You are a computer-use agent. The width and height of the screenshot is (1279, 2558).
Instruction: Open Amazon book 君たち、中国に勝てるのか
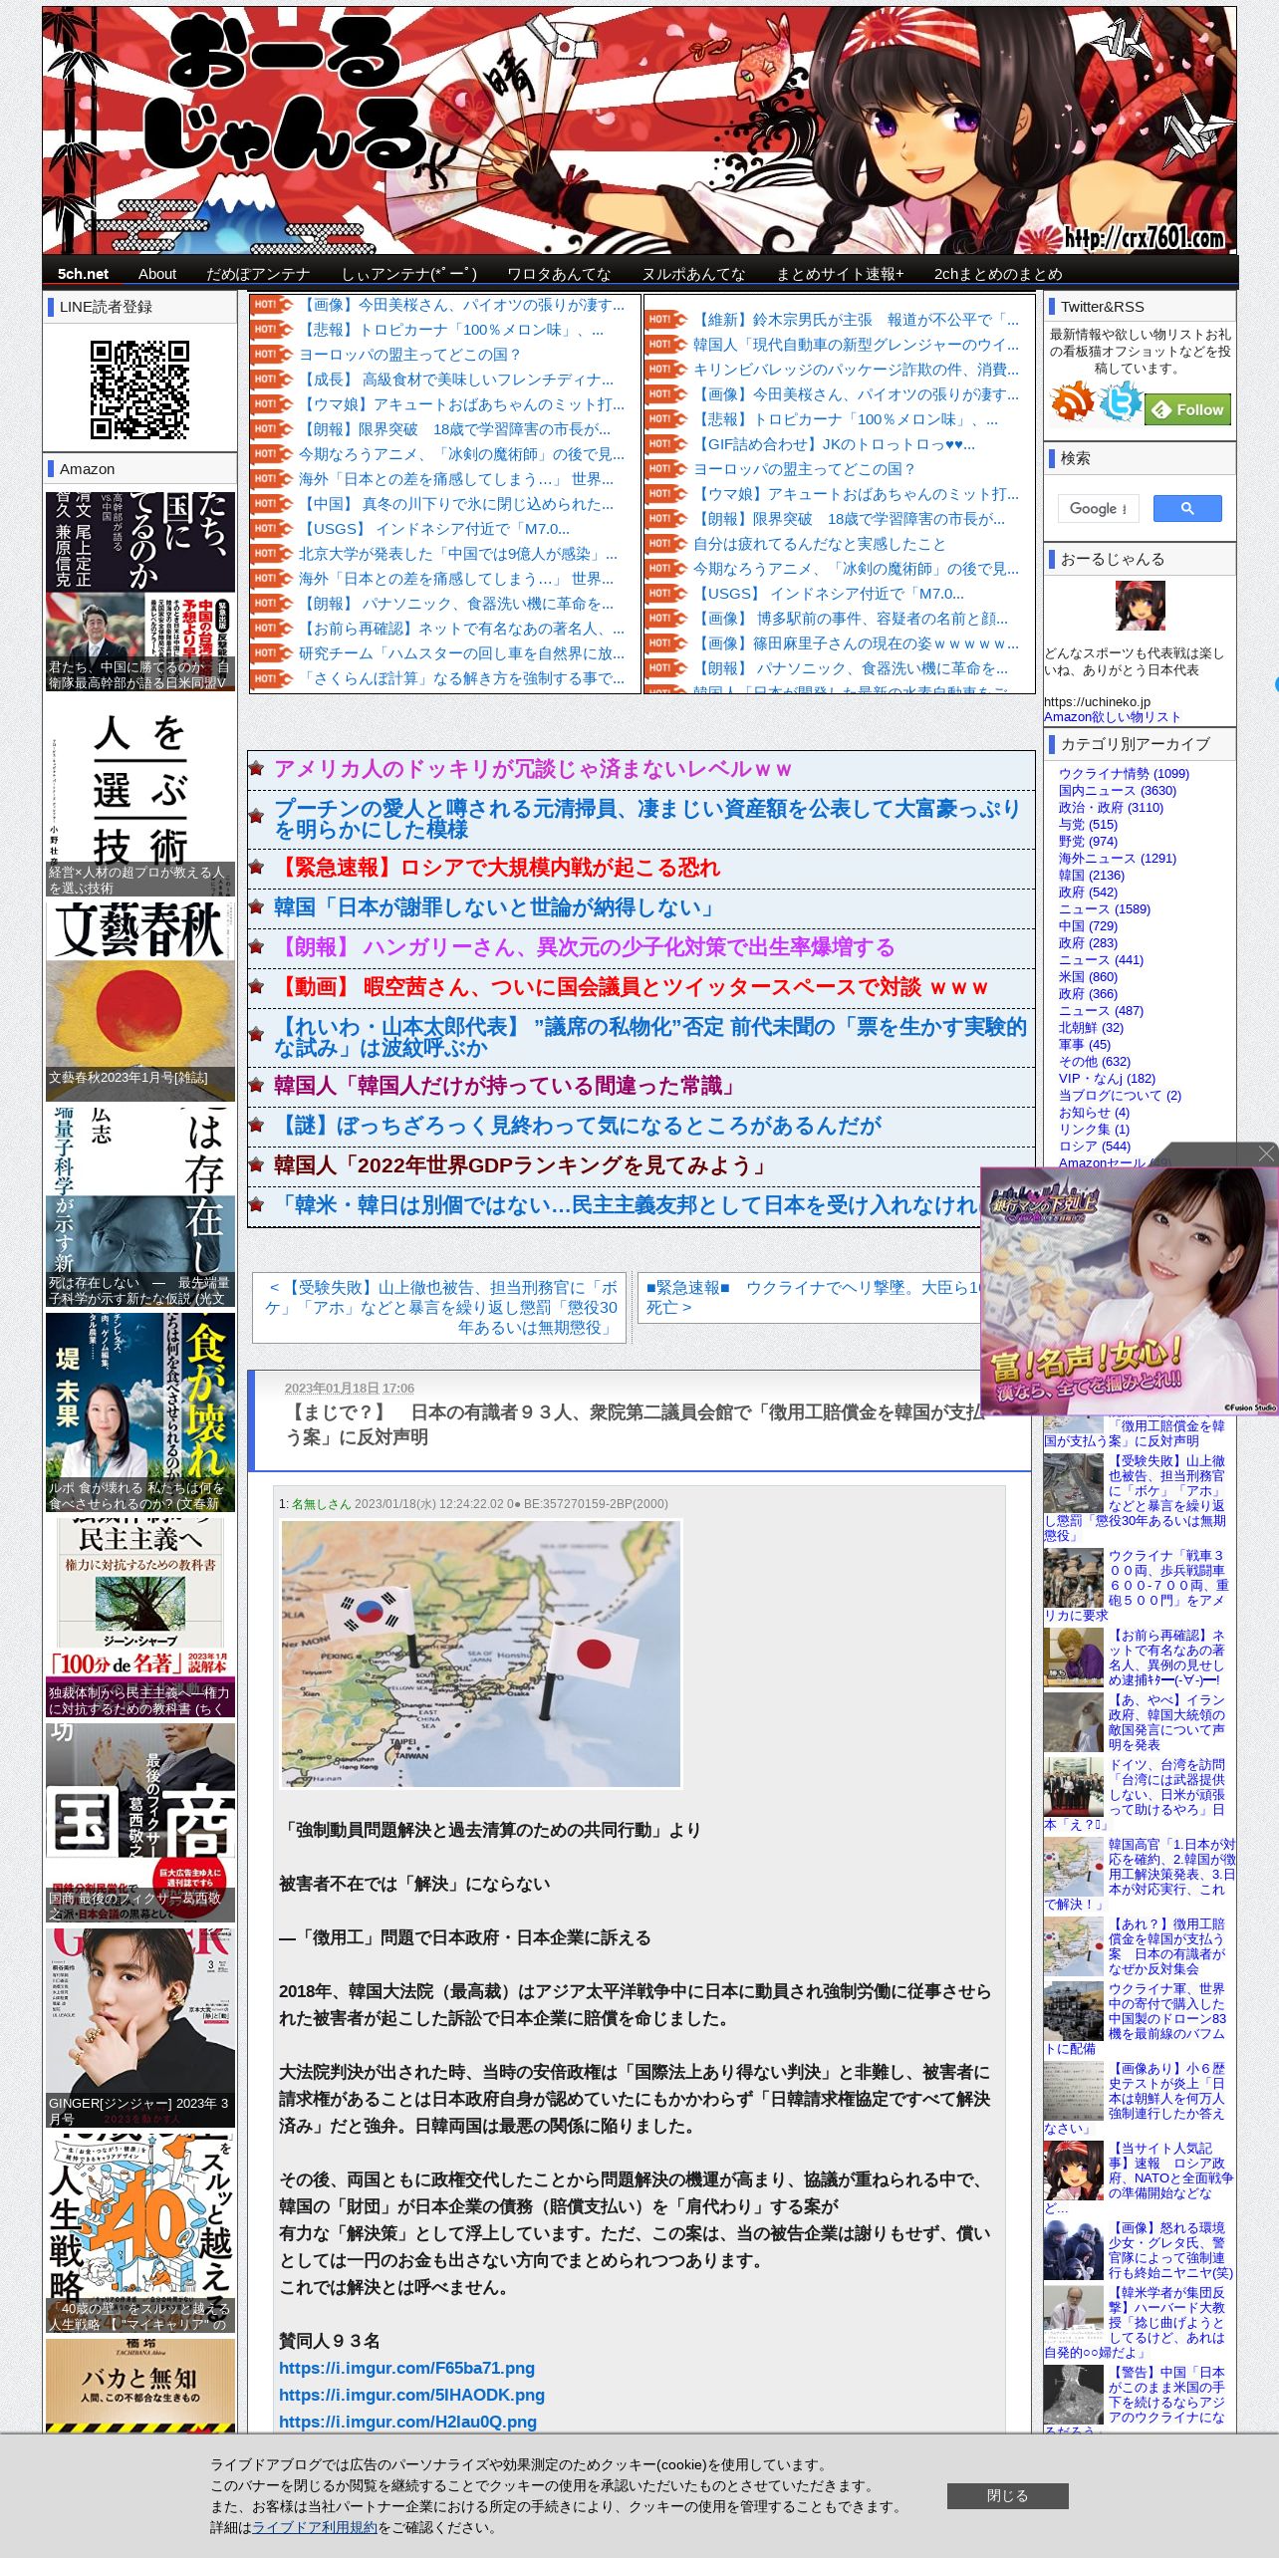[x=140, y=592]
